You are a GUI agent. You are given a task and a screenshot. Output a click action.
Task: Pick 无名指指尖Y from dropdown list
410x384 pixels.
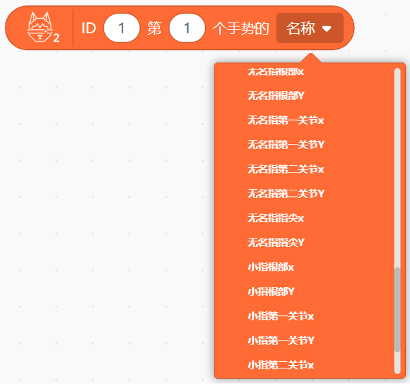[x=276, y=242]
